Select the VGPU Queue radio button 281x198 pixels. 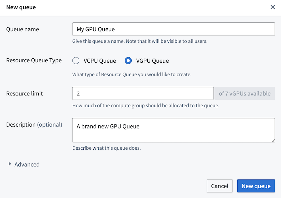(x=128, y=61)
